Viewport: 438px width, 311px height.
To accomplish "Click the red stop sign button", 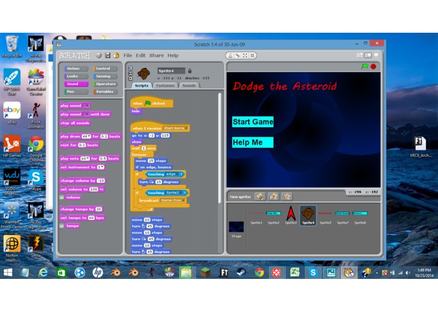I will [x=373, y=66].
